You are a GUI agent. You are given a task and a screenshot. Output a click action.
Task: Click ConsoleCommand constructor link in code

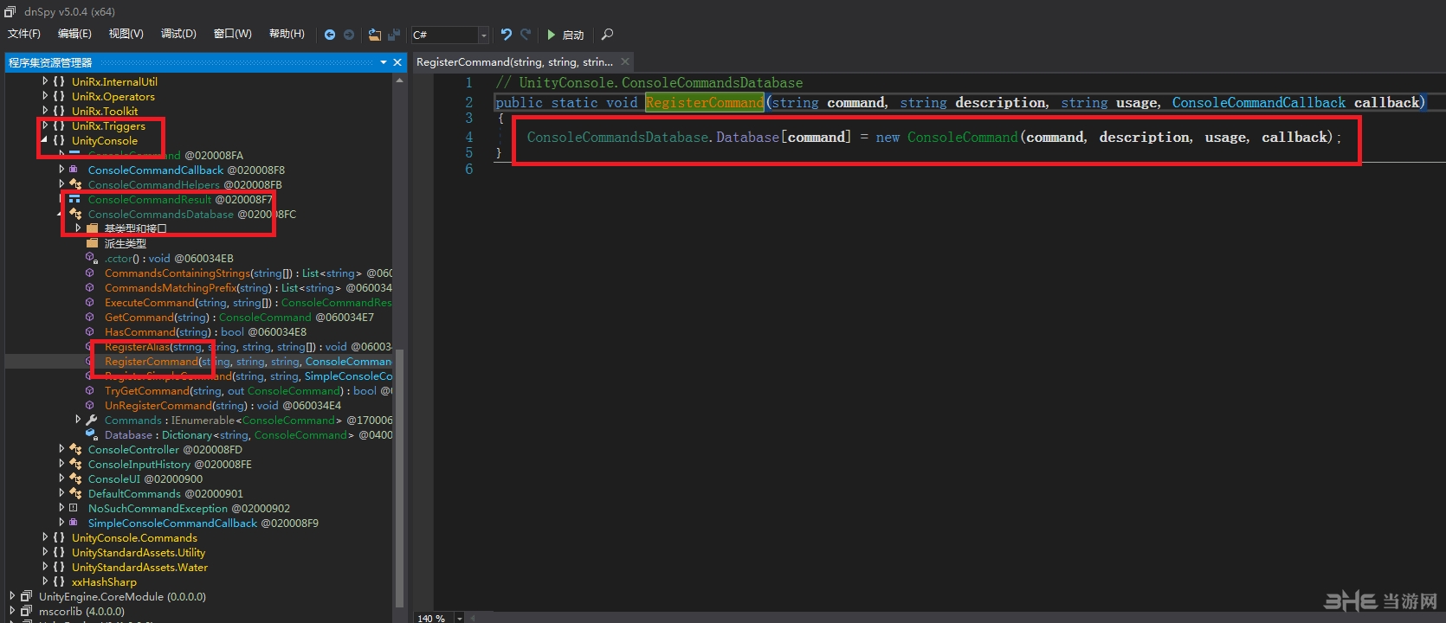click(x=963, y=137)
